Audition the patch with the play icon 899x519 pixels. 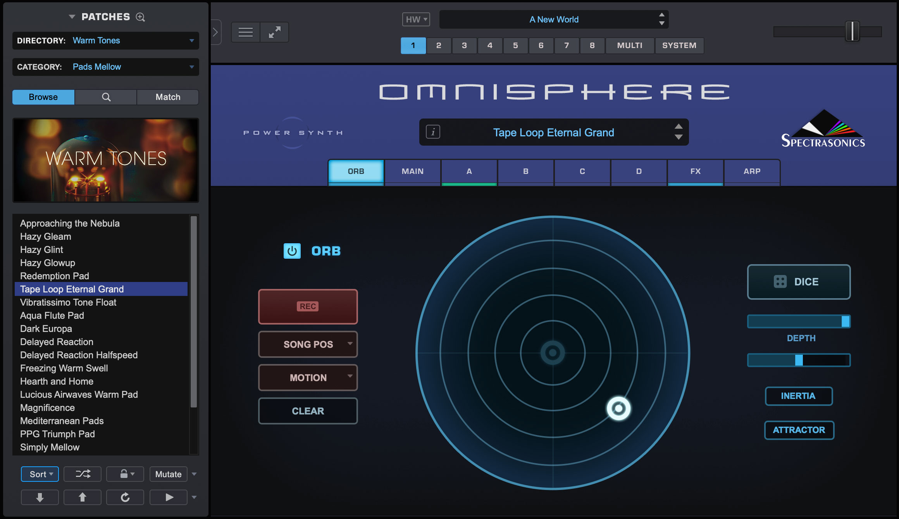pyautogui.click(x=168, y=497)
